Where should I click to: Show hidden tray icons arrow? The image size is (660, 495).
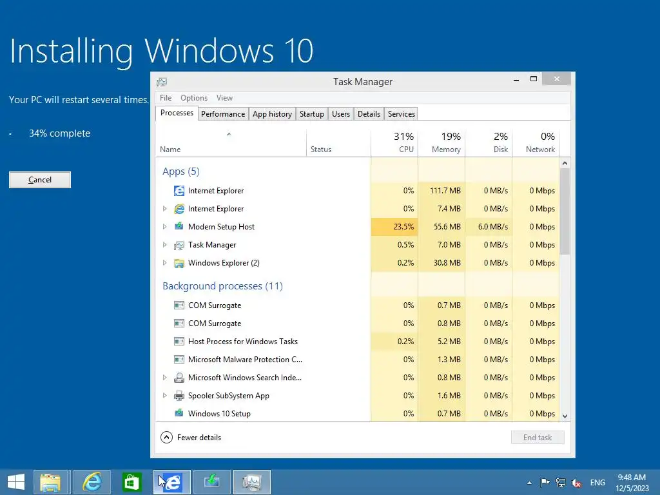pyautogui.click(x=529, y=483)
